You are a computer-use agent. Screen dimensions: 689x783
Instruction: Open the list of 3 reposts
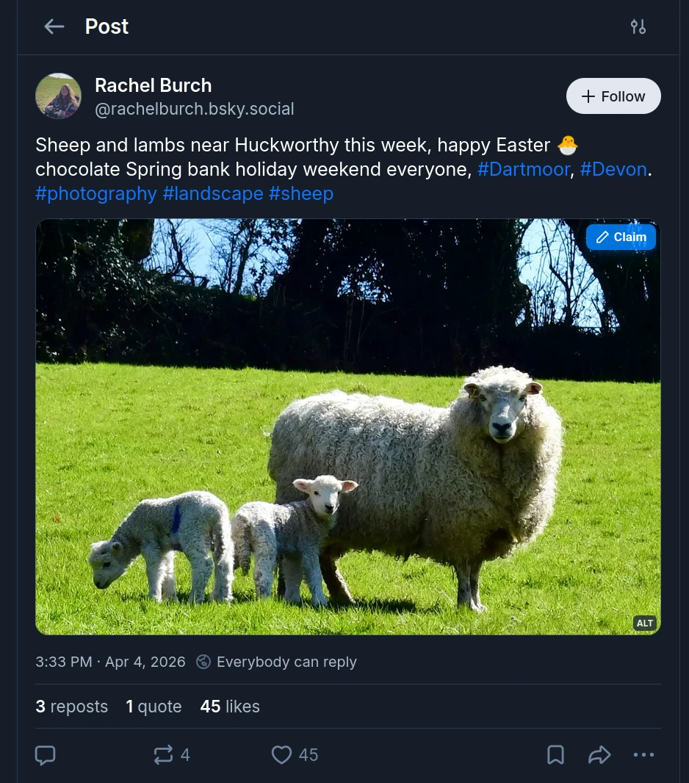71,707
